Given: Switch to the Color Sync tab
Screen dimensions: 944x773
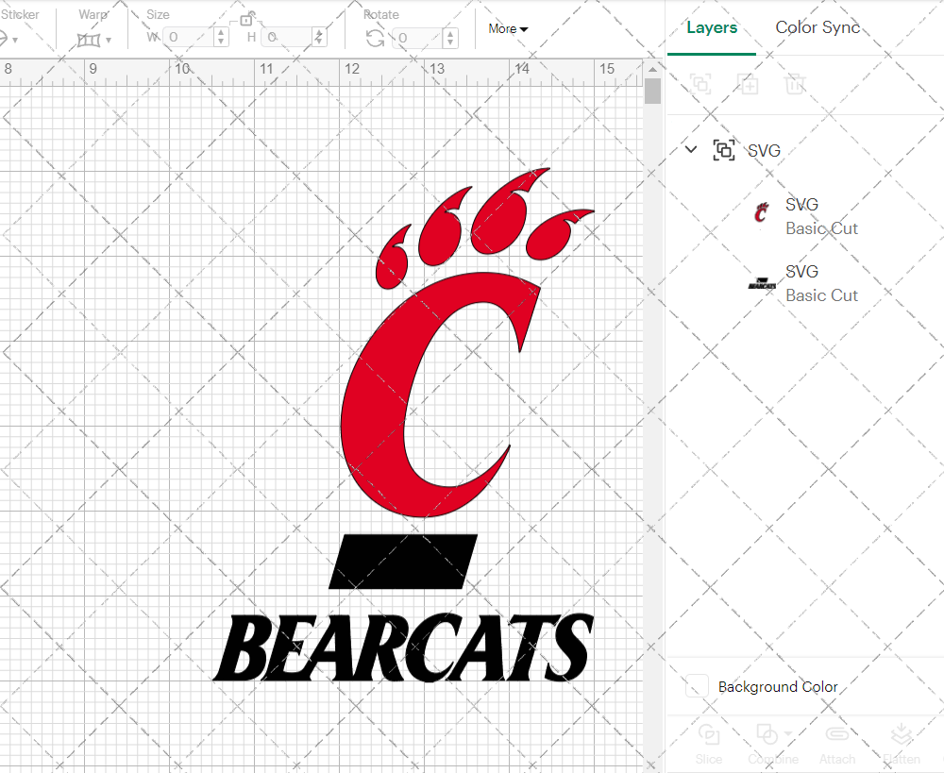Looking at the screenshot, I should (818, 27).
